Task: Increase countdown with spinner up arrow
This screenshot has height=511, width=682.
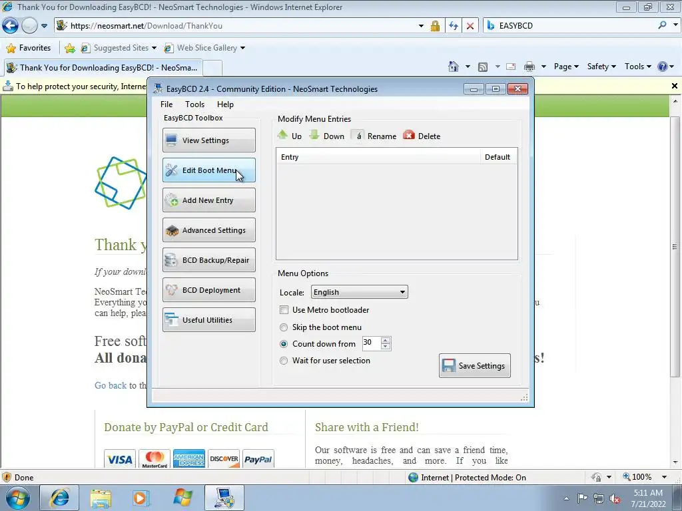Action: click(386, 340)
